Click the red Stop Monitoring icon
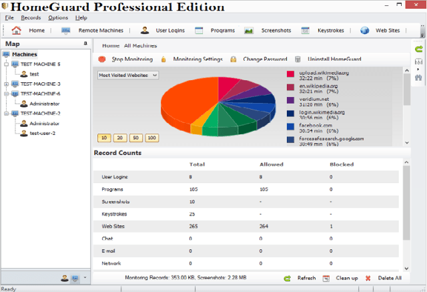This screenshot has height=292, width=427. coord(102,59)
